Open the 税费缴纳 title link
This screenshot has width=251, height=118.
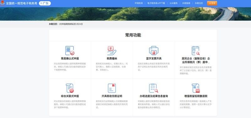[x=112, y=59]
